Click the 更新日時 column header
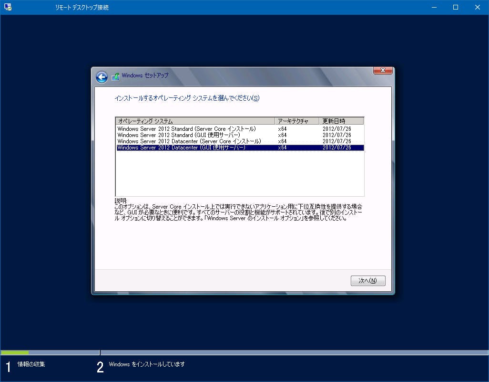The width and height of the screenshot is (489, 382). [341, 121]
